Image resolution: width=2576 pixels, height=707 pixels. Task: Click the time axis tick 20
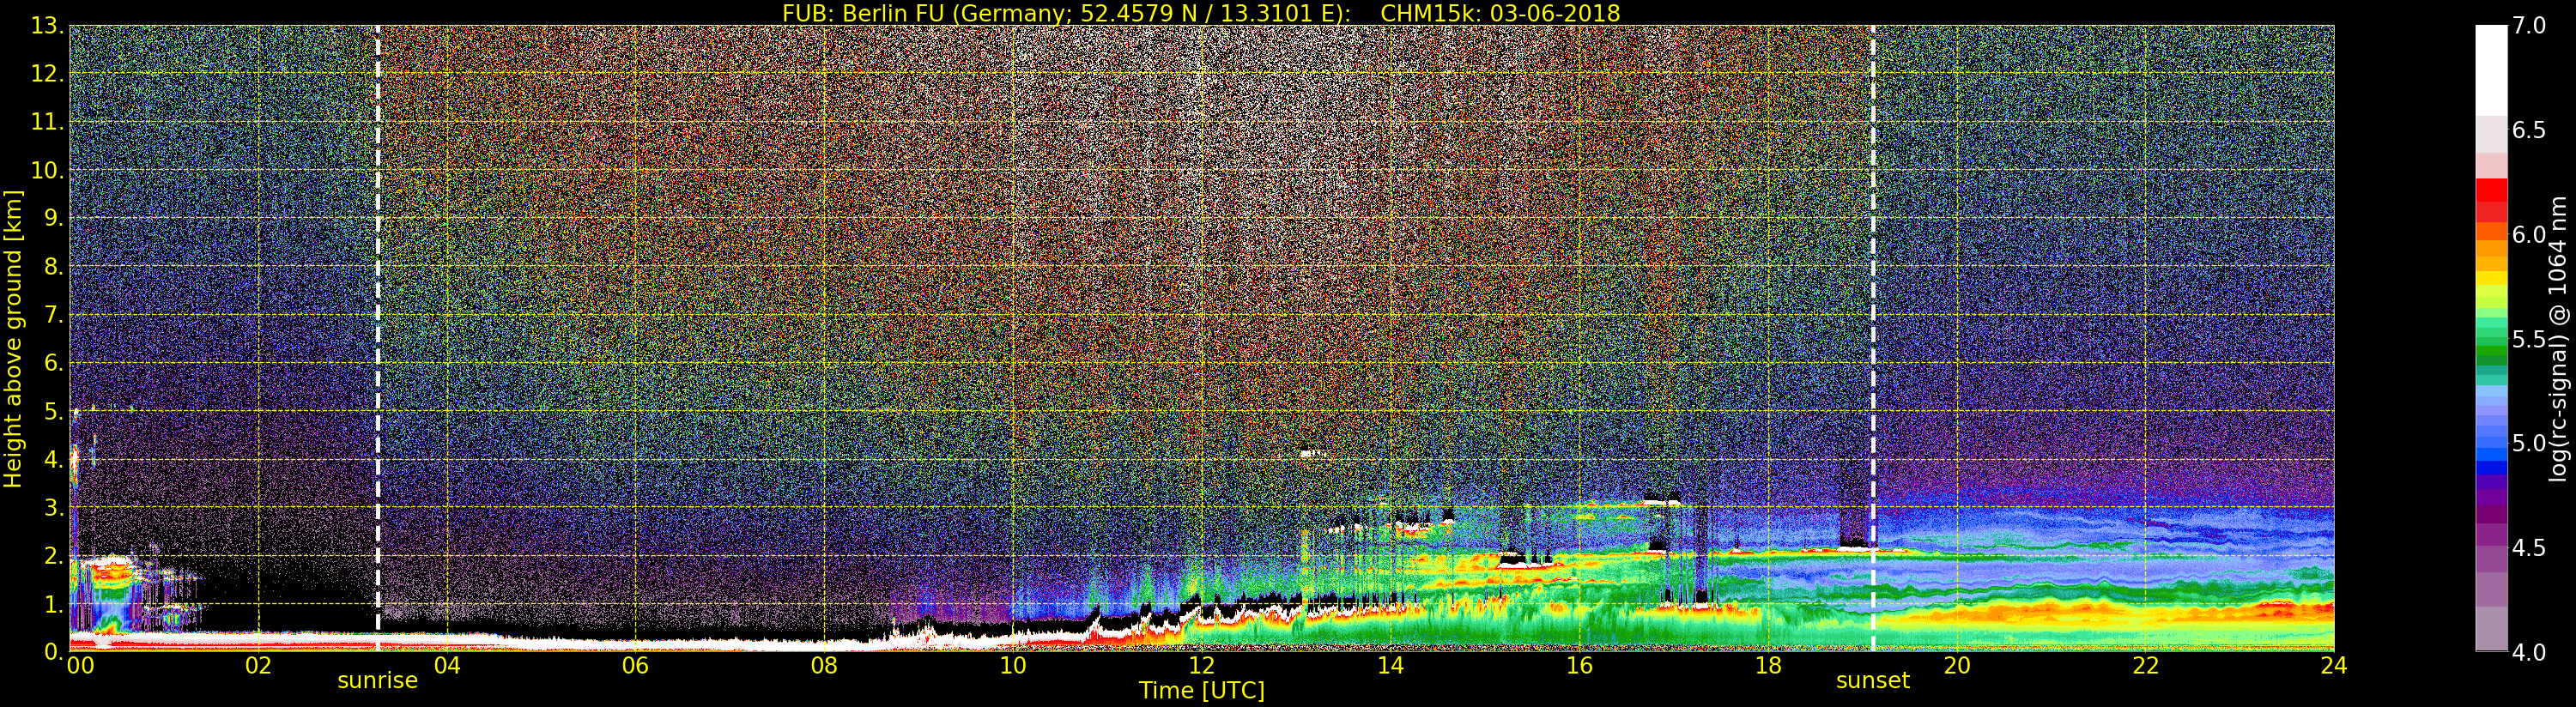coord(1956,666)
